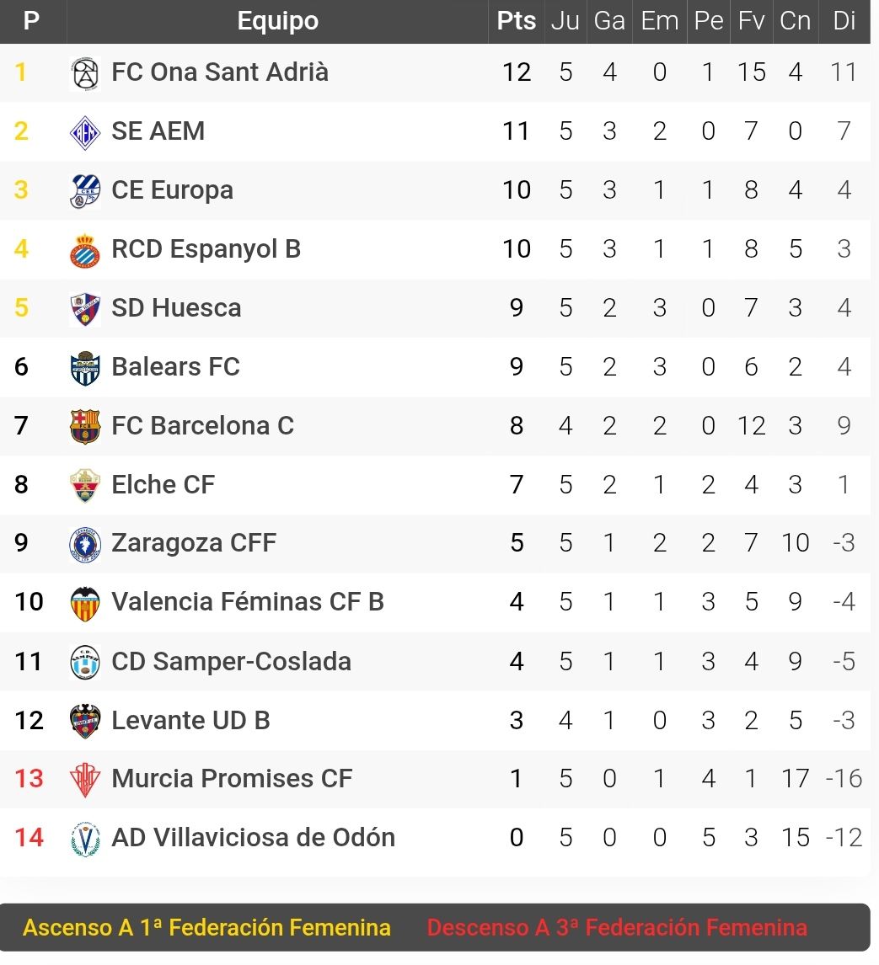The width and height of the screenshot is (879, 965).
Task: Click the Ascenso A 1ª Federación legend
Action: (x=207, y=927)
